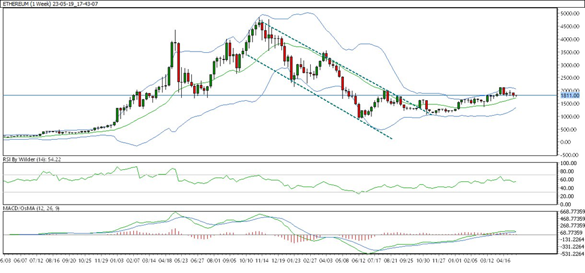This screenshot has height=273, width=585.
Task: Click the 468.77359 MACD scale label
Action: (x=572, y=218)
